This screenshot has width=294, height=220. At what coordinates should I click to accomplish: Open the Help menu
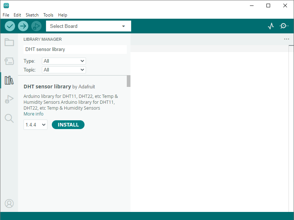62,15
